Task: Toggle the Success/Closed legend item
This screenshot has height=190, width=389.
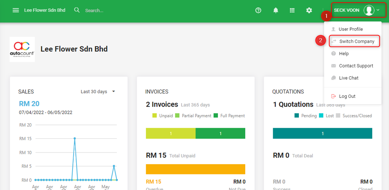Action: click(354, 116)
